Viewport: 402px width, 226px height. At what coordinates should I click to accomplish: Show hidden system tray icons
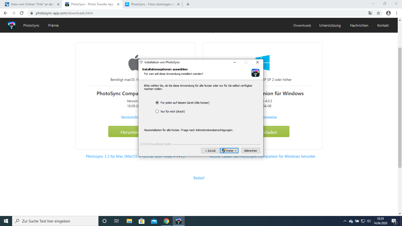tap(345, 221)
